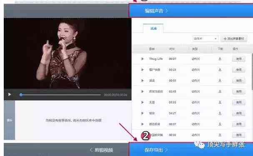Open the 动作片 category dropdown

tap(205, 39)
